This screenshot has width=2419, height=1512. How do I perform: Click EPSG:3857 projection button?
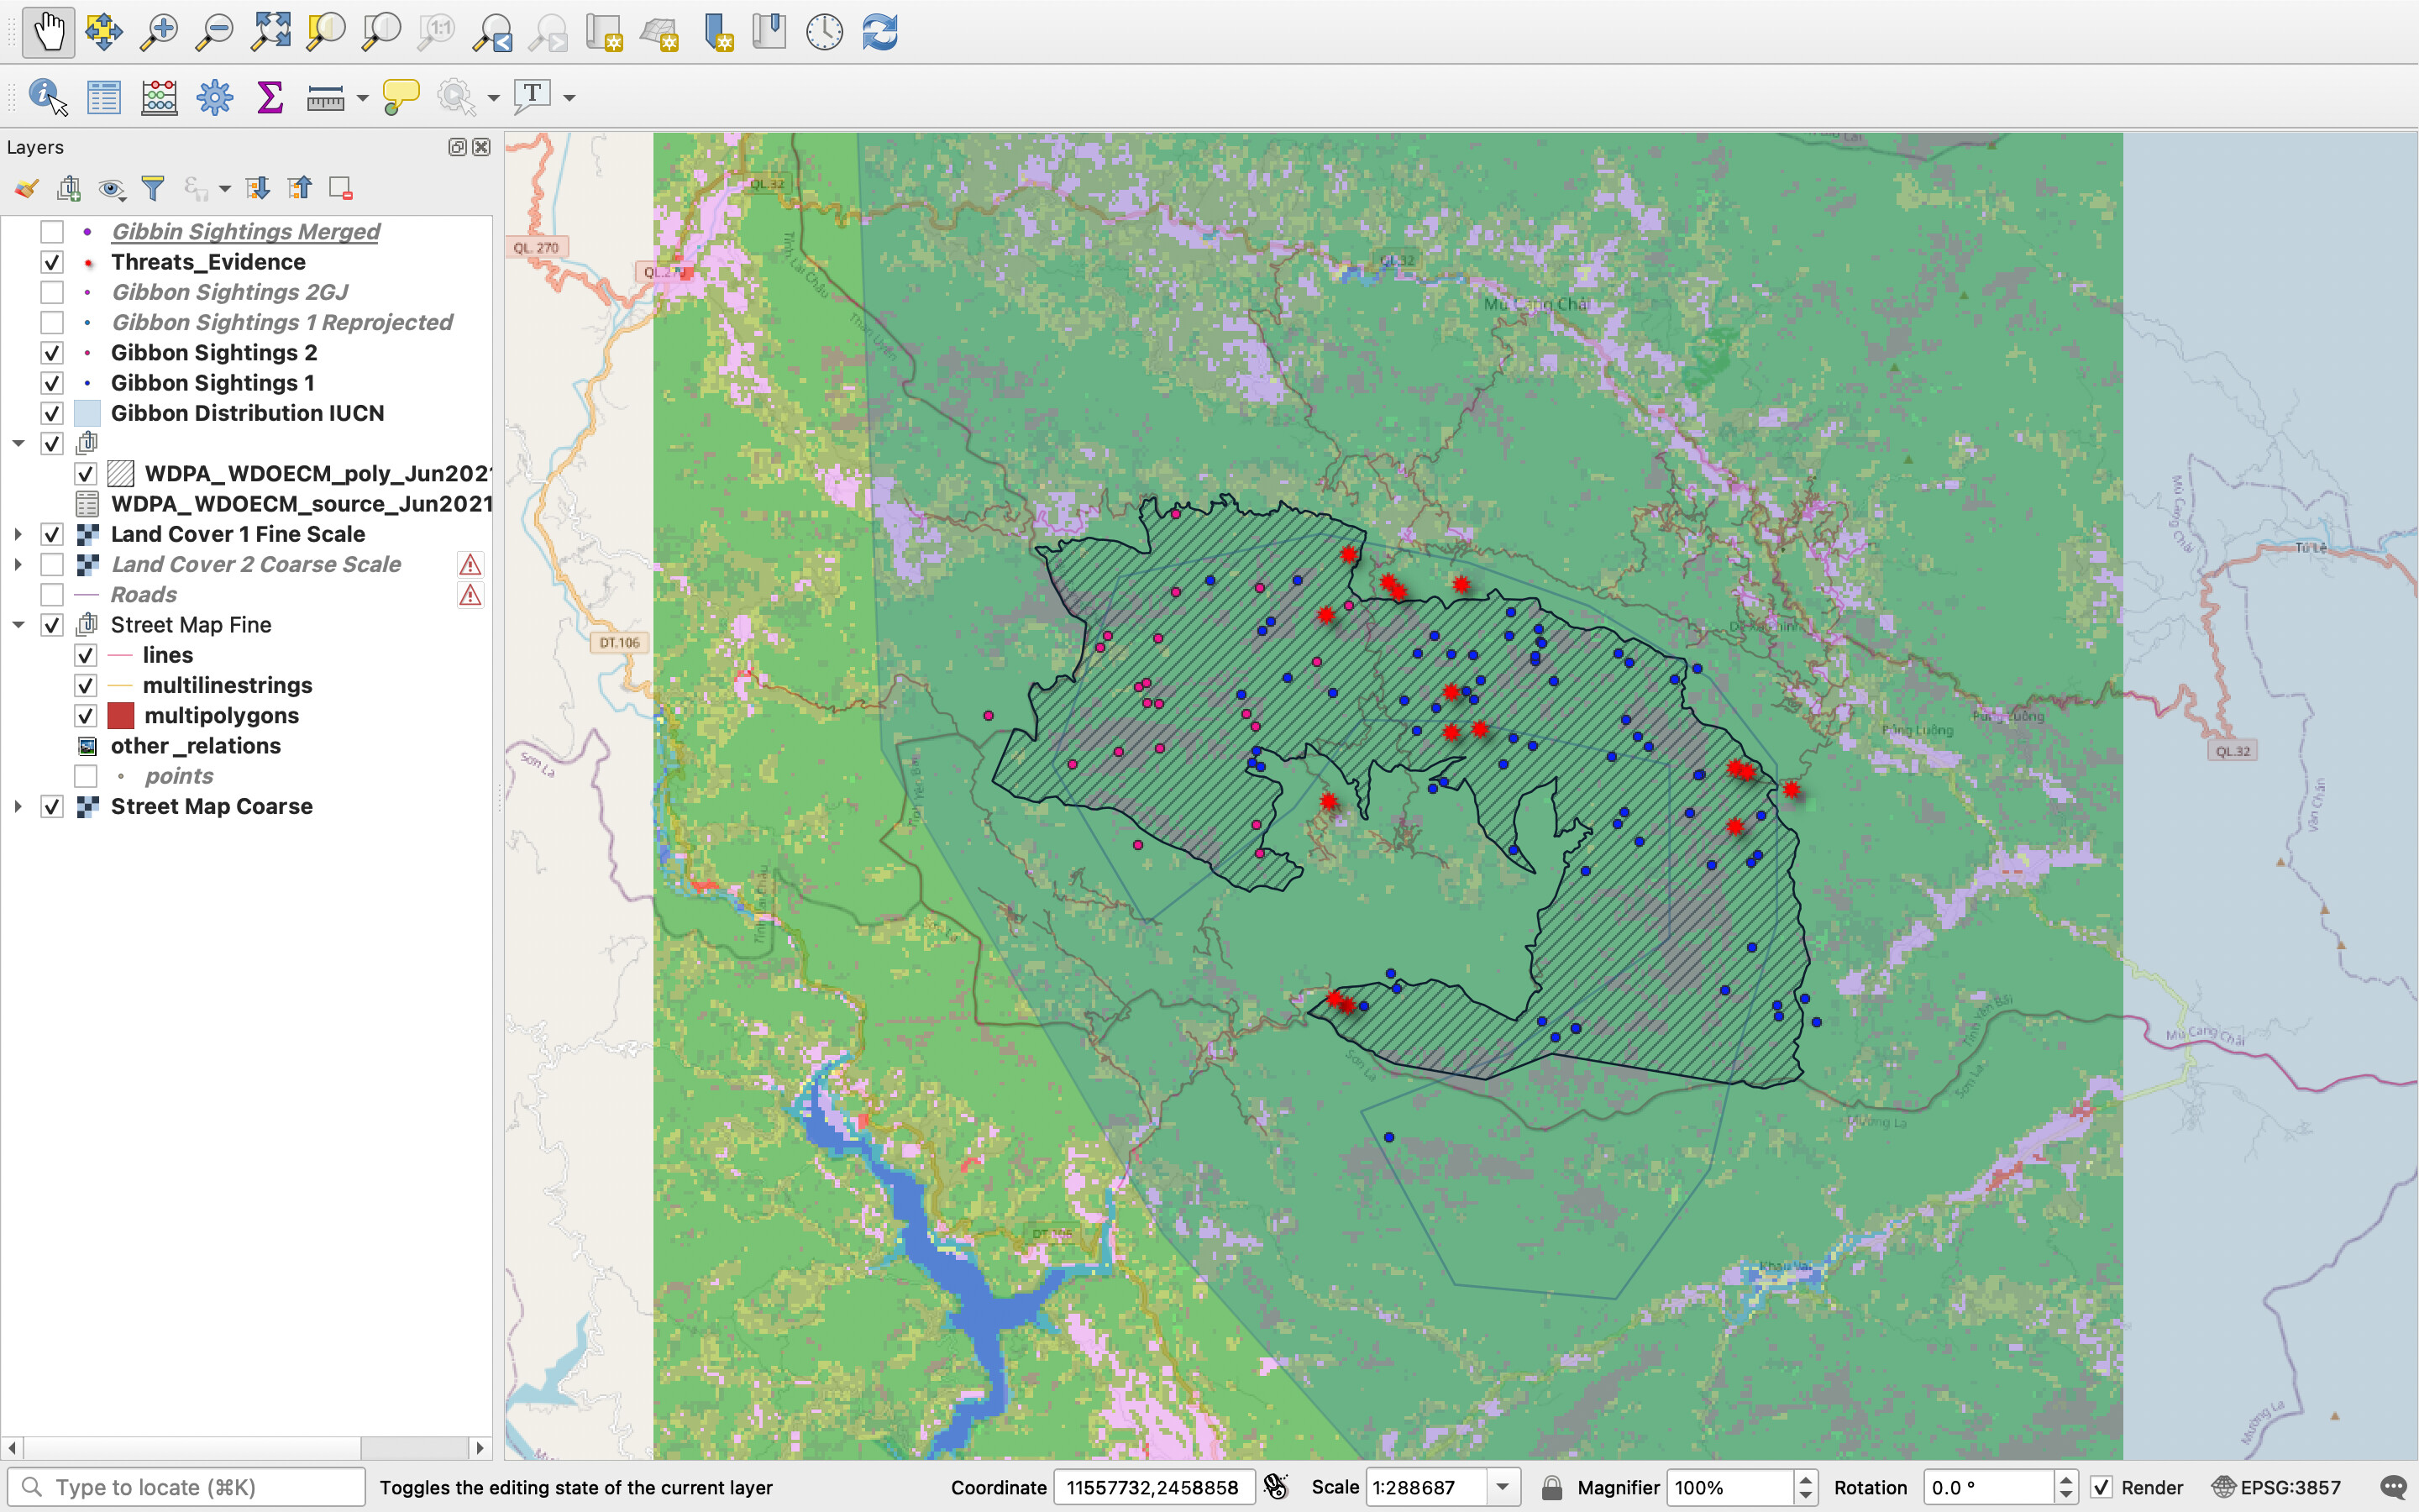coord(2276,1487)
